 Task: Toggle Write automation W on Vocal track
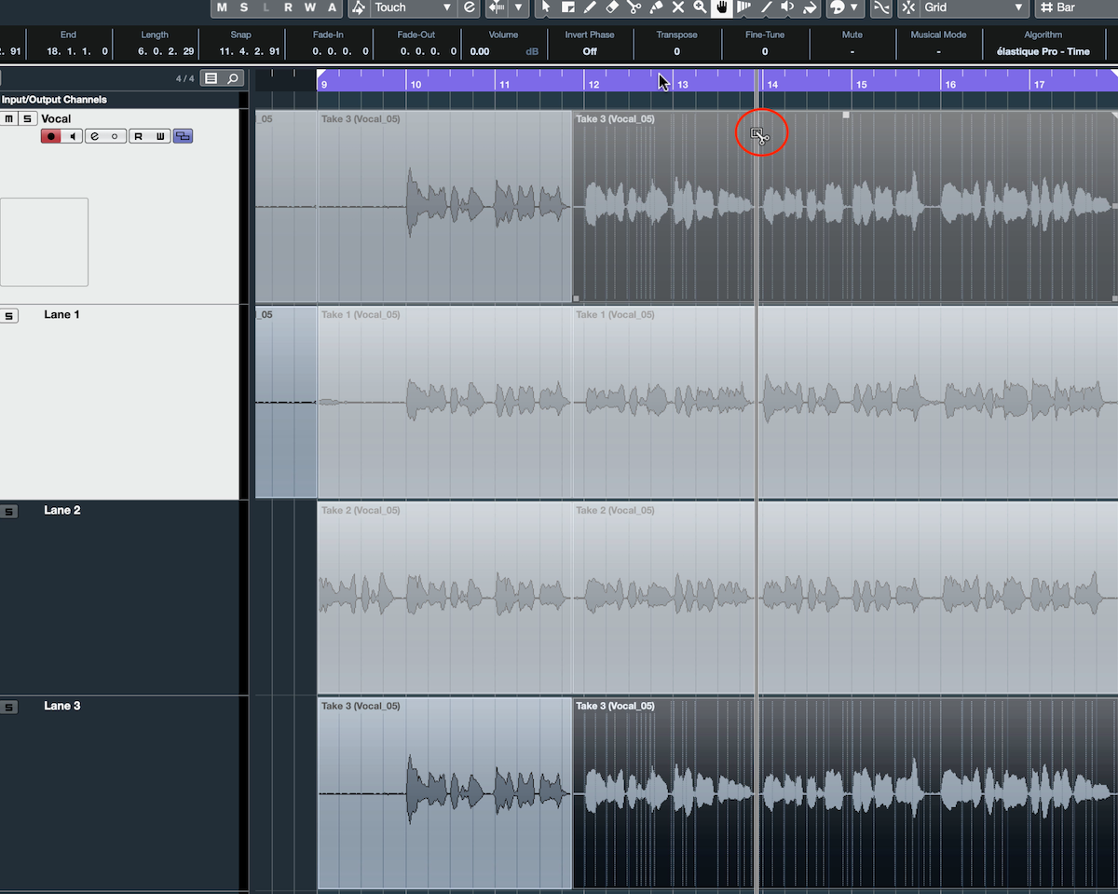pyautogui.click(x=159, y=136)
